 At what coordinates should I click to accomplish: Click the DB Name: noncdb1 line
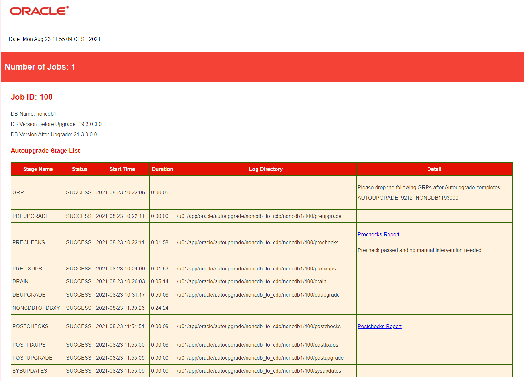(x=34, y=114)
